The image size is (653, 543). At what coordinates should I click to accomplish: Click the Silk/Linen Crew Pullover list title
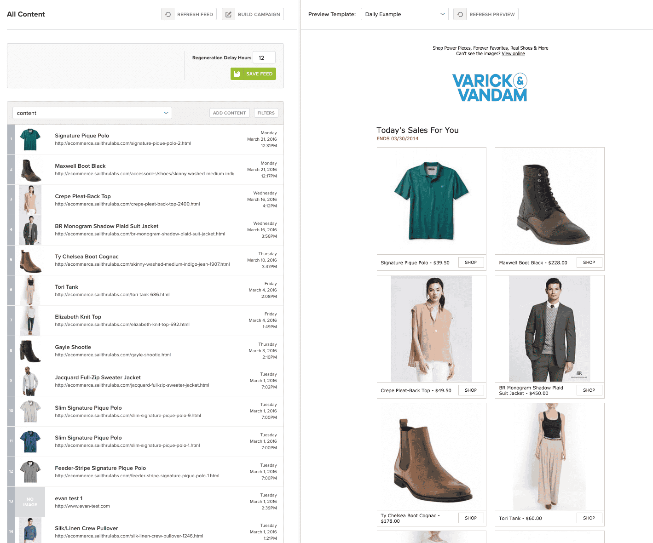[87, 528]
